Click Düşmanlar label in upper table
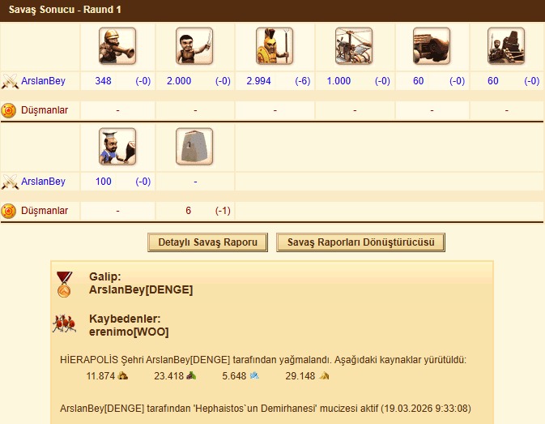 (45, 110)
